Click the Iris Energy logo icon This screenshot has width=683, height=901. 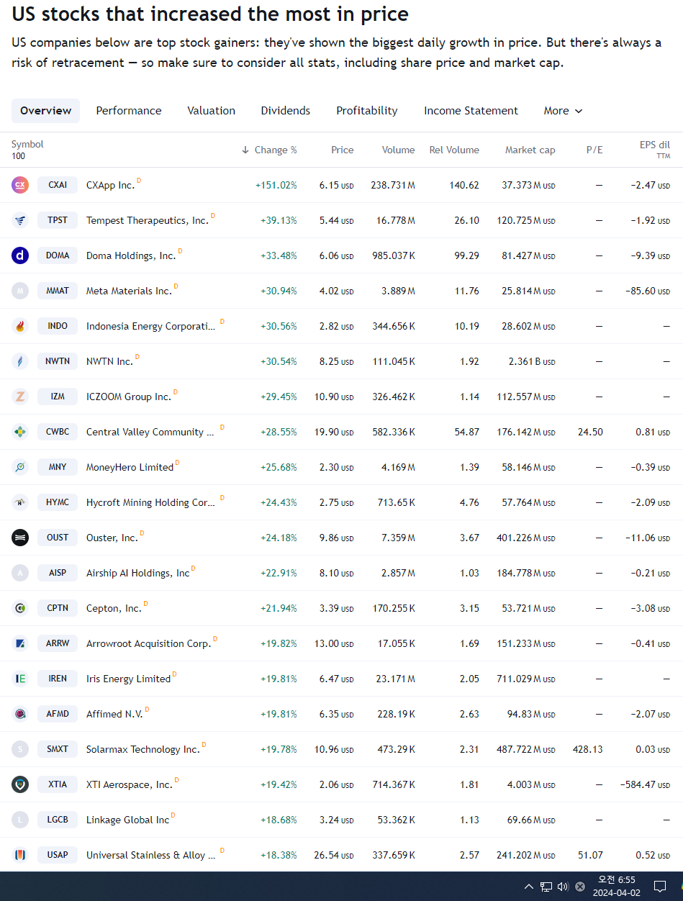tap(20, 679)
